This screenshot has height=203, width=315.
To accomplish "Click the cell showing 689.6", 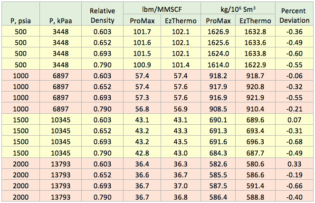I will (x=255, y=120).
